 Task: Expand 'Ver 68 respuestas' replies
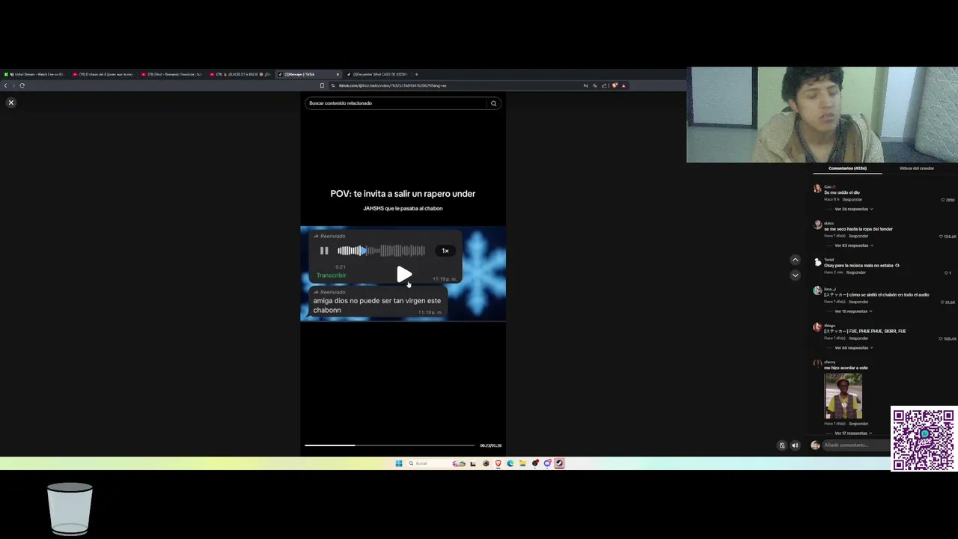[853, 348]
